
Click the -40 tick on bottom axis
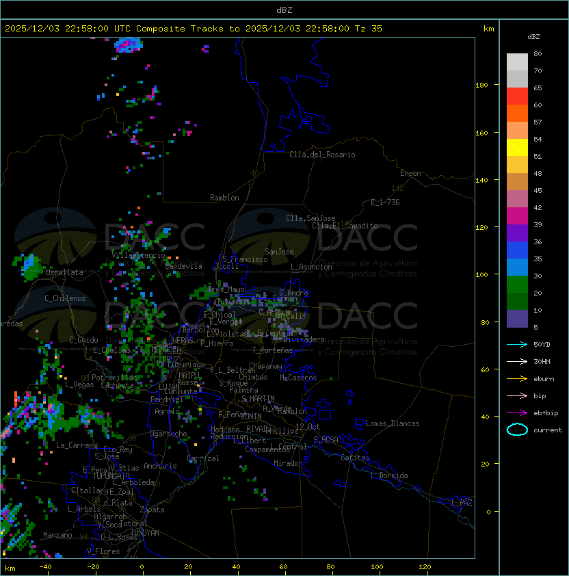point(45,567)
